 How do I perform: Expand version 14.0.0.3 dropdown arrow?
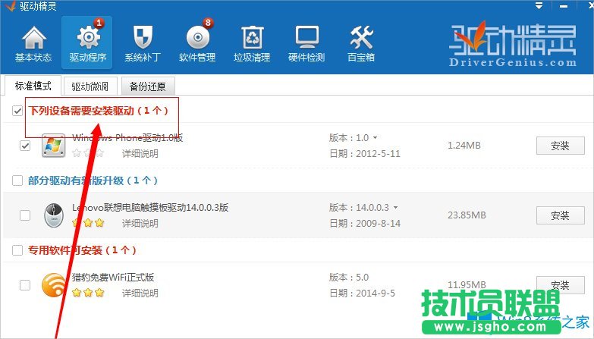395,208
